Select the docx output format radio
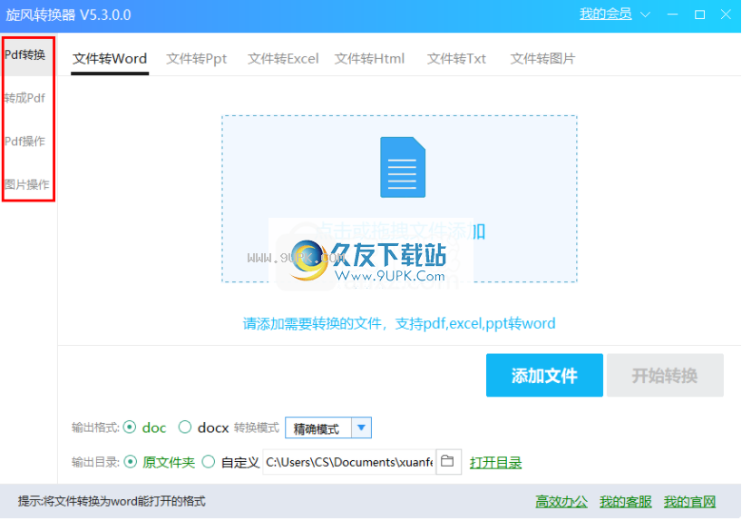The height and width of the screenshot is (521, 742). [x=185, y=428]
